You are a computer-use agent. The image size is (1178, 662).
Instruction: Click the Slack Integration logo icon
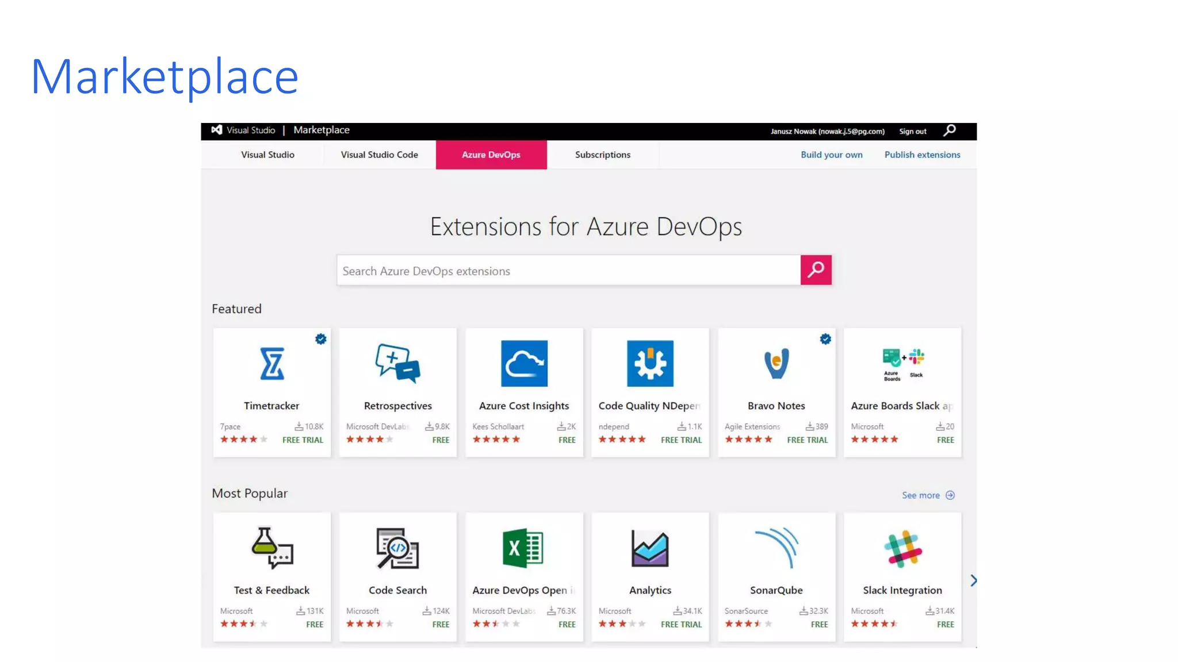coord(902,548)
